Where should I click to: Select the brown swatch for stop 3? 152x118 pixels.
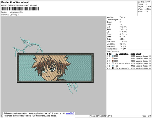coord(113,61)
